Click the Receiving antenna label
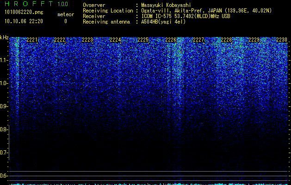Viewport: 291px width, 185px height. click(106, 22)
